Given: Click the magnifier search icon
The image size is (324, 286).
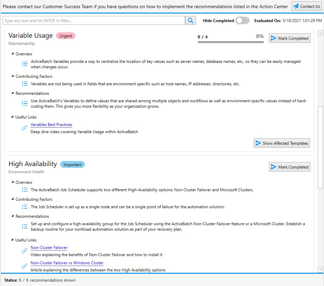Looking at the screenshot, I should pyautogui.click(x=190, y=20).
